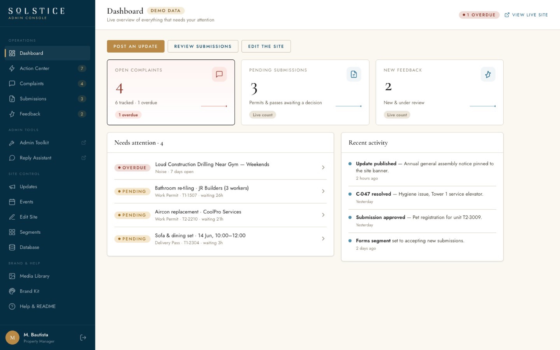Image resolution: width=560 pixels, height=350 pixels.
Task: Click the Overdue tag on drilling complaint
Action: tap(132, 168)
